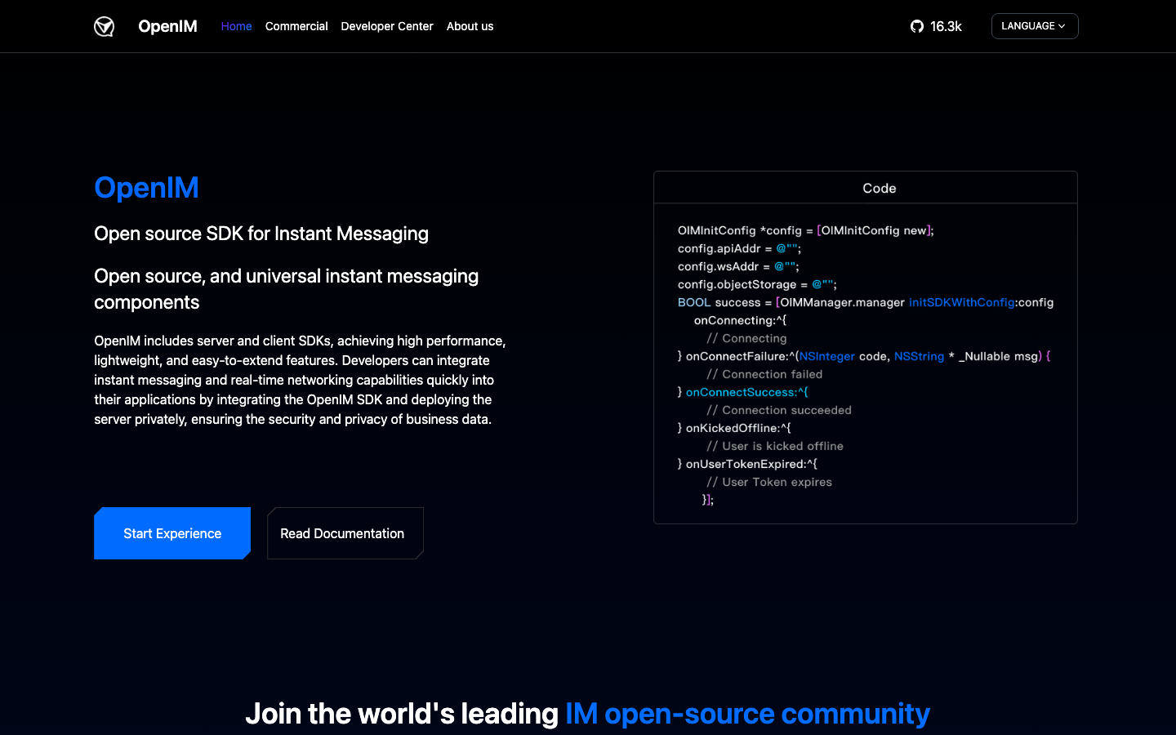
Task: Click 'Open source, and universal instant messaging components' text
Action: [287, 289]
